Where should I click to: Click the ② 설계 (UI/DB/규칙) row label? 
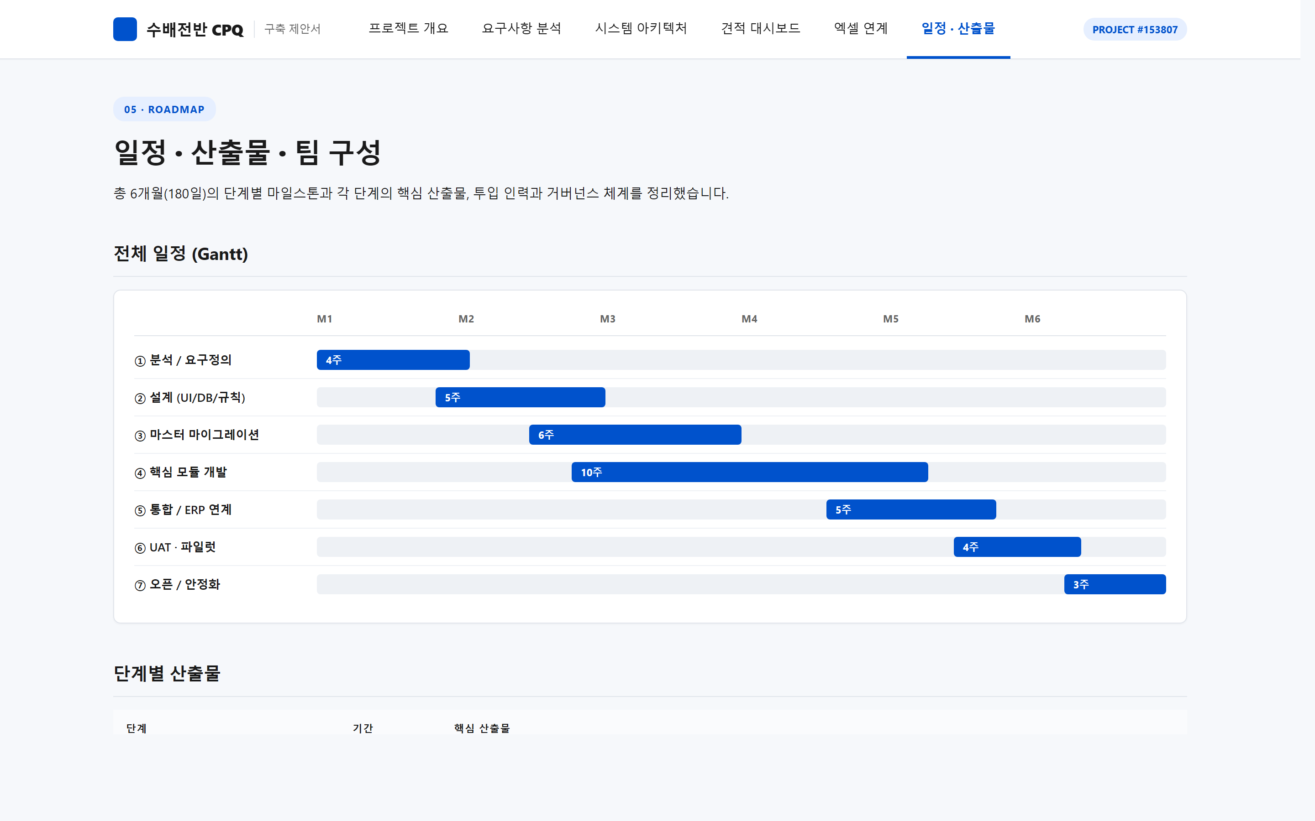click(189, 397)
